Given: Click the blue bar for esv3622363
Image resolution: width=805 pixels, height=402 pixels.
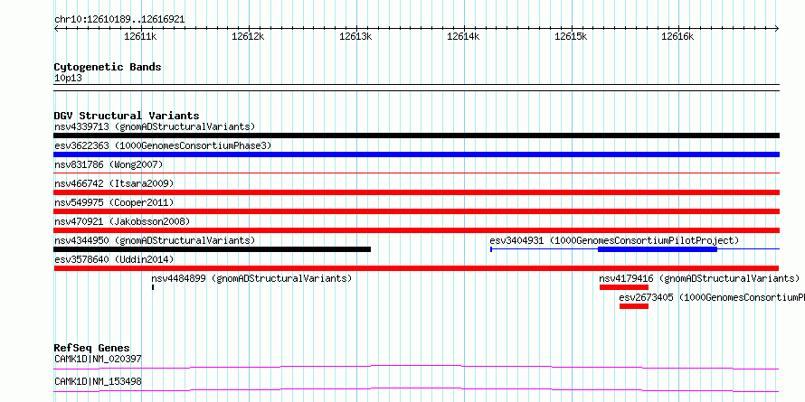Looking at the screenshot, I should (416, 154).
